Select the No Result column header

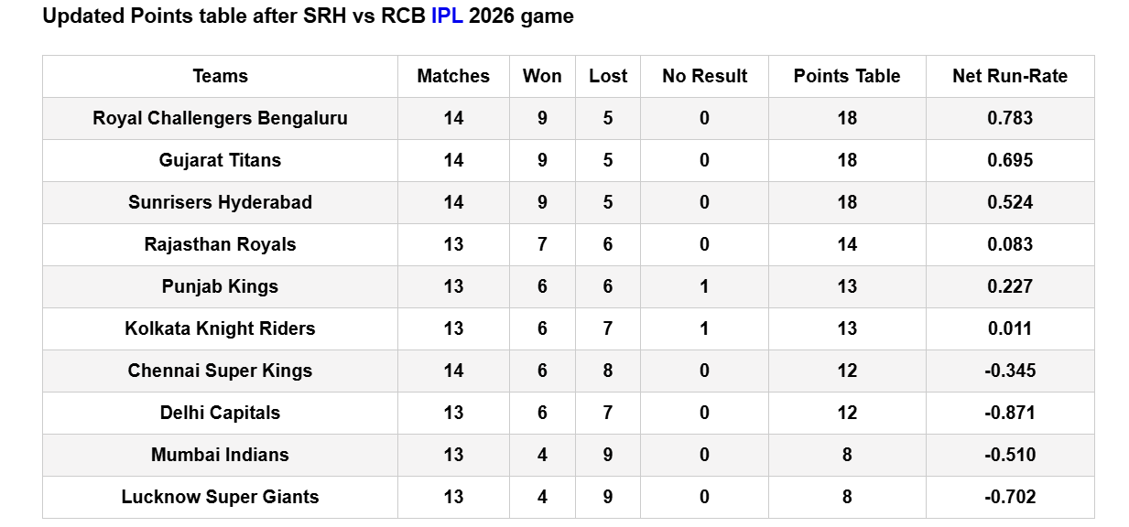pyautogui.click(x=704, y=76)
